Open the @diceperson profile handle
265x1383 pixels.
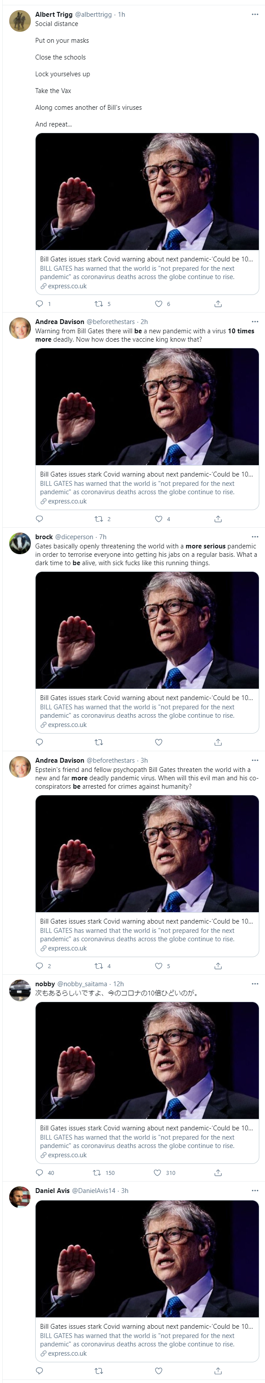point(74,537)
